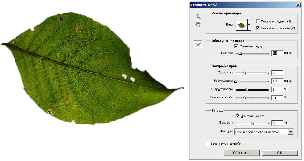Open the Вид view mode dropdown arrow
The image size is (304, 161).
(x=249, y=25)
